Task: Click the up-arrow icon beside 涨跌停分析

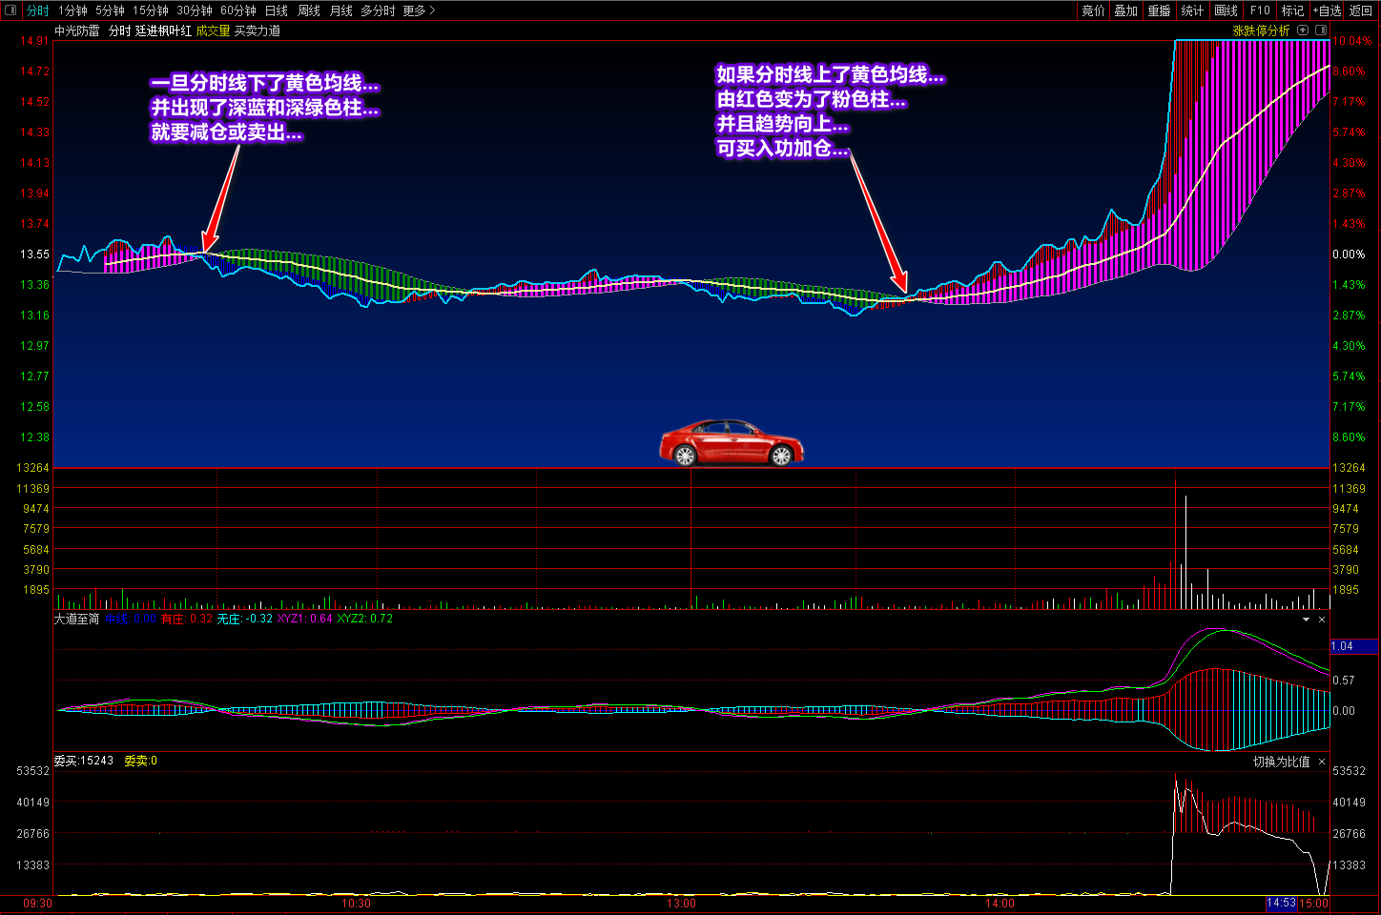Action: coord(1303,30)
